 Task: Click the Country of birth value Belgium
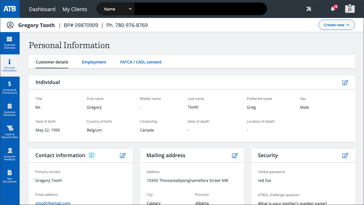coord(94,130)
